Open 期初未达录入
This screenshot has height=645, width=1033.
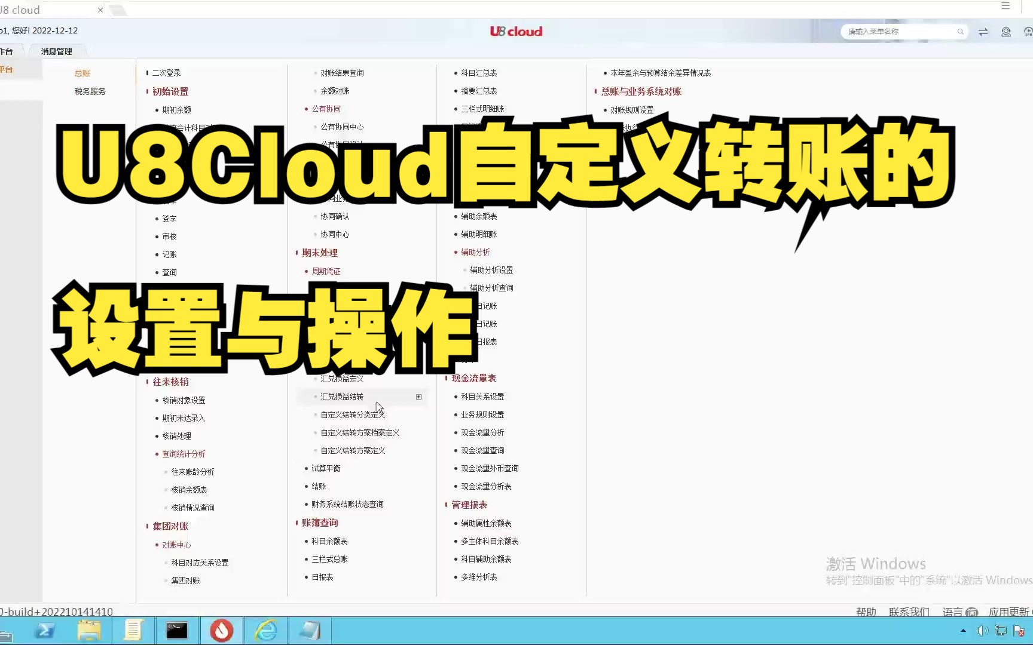(x=184, y=418)
